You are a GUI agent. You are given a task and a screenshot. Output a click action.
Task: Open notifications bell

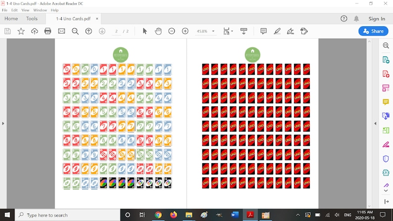pyautogui.click(x=356, y=18)
